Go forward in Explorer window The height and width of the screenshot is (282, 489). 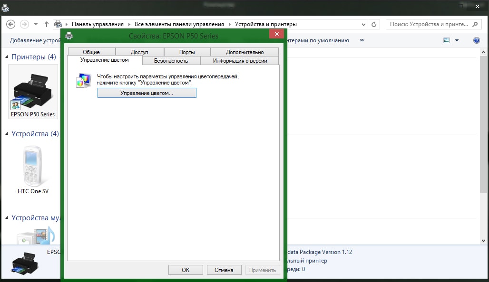coord(24,24)
